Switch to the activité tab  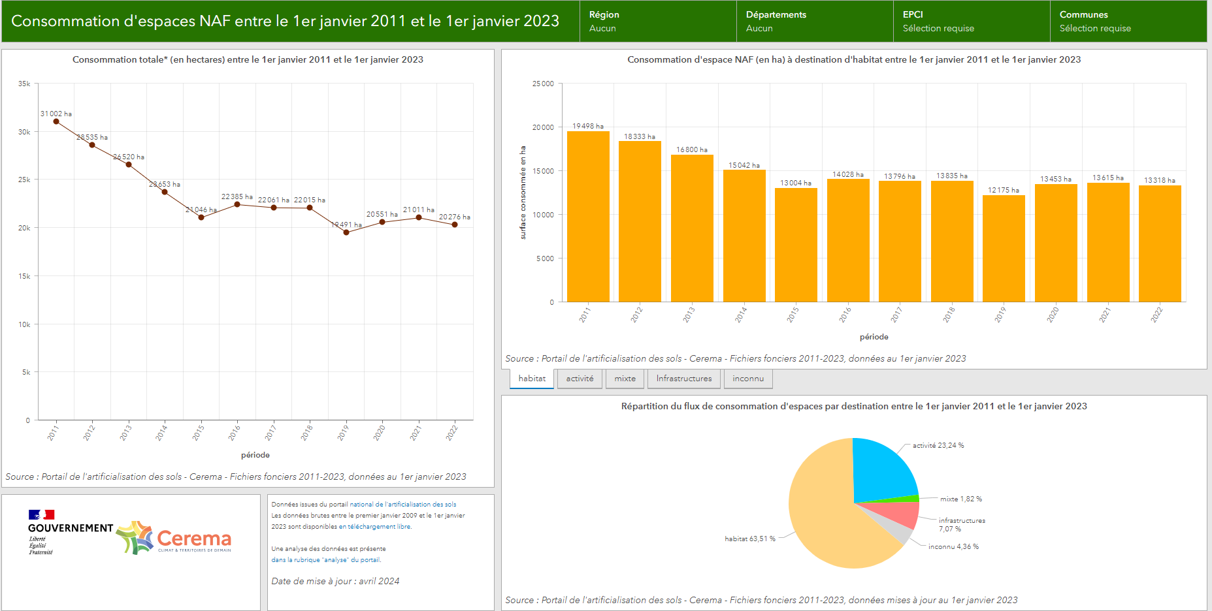(580, 379)
